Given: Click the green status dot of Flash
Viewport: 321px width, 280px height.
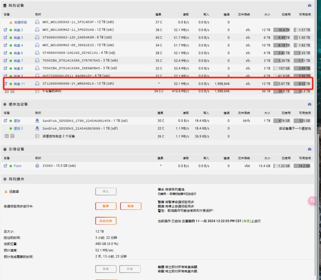Looking at the screenshot, I should [x=11, y=166].
